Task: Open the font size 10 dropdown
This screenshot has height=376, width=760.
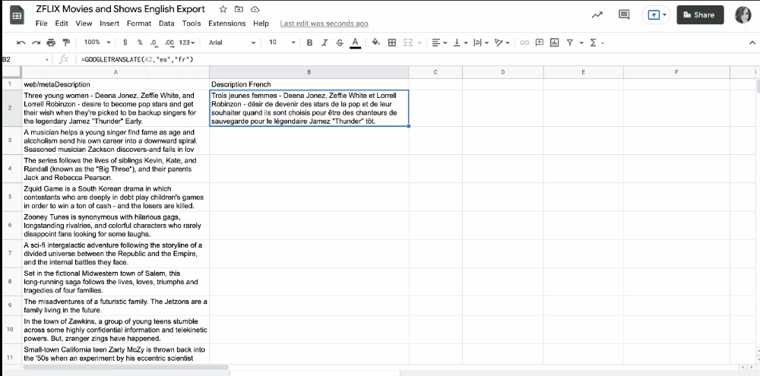Action: (282, 43)
